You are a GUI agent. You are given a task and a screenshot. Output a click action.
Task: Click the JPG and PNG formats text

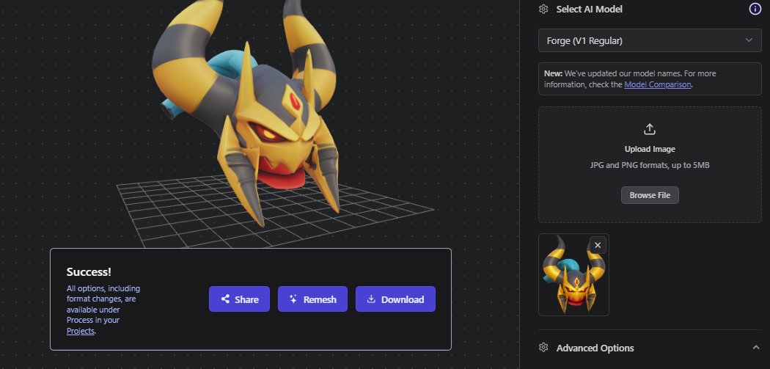[650, 165]
